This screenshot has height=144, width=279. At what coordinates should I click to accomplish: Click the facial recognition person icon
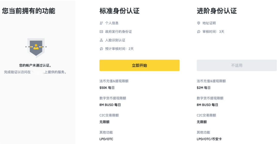(101, 40)
